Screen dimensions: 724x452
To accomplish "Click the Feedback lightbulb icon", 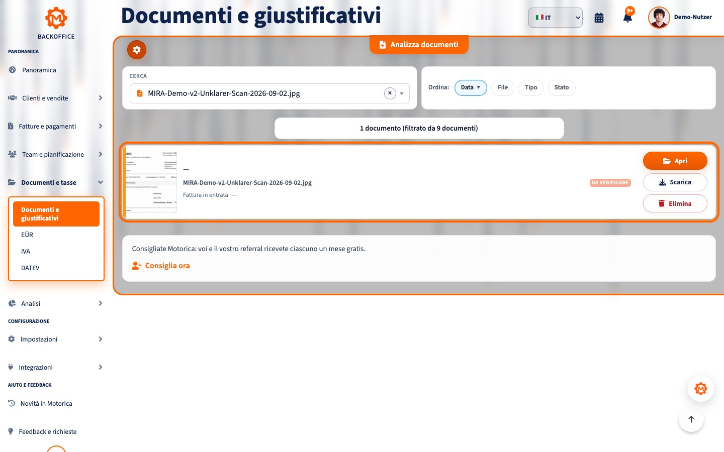I will [x=11, y=431].
